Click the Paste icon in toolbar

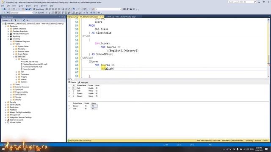coord(69,9)
